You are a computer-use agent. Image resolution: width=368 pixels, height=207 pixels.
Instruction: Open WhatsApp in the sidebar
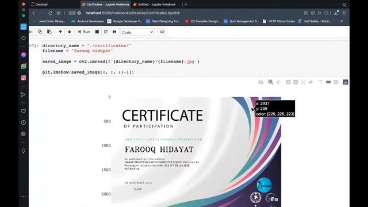(24, 66)
